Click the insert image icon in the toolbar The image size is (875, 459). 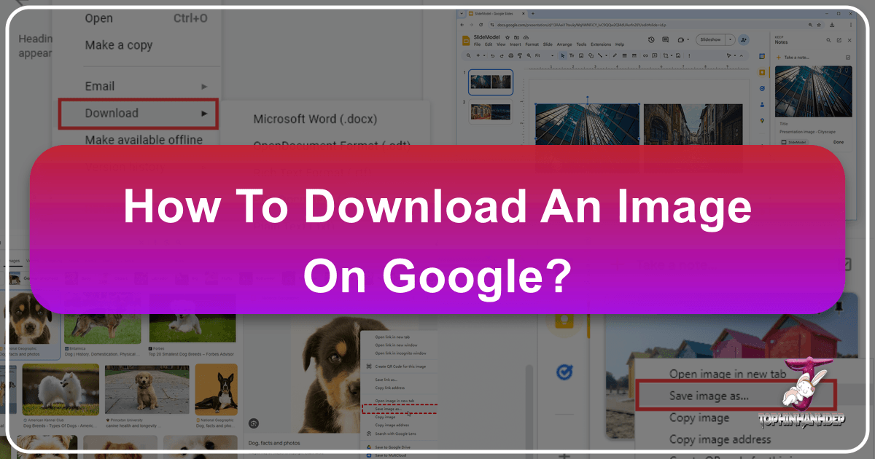coord(580,55)
